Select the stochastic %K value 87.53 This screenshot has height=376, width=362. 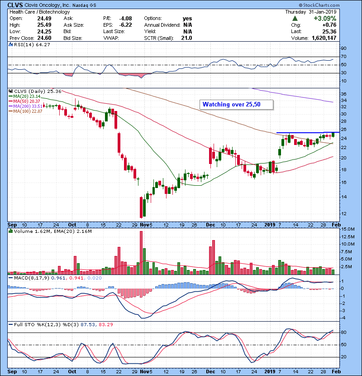[x=88, y=324]
